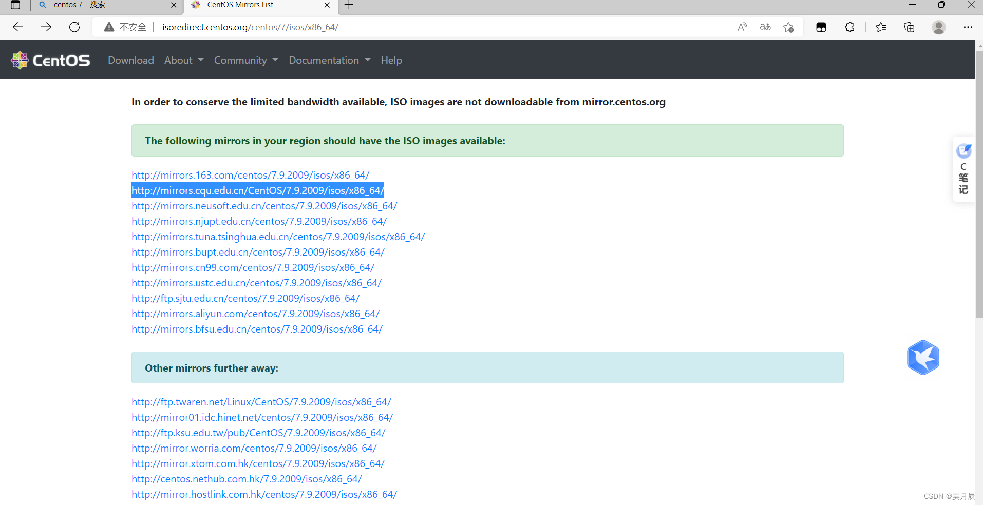Click the browser back arrow

(x=18, y=27)
